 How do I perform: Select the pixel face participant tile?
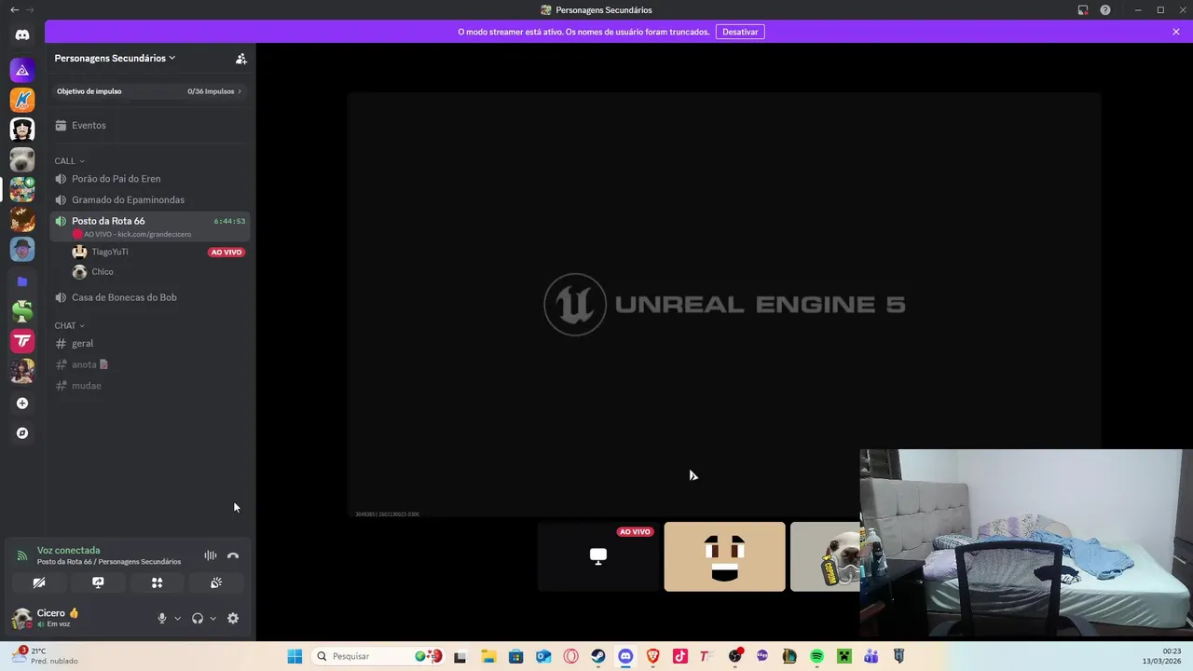point(724,556)
